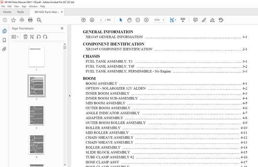Select page 3 thumbnail

click(x=37, y=115)
